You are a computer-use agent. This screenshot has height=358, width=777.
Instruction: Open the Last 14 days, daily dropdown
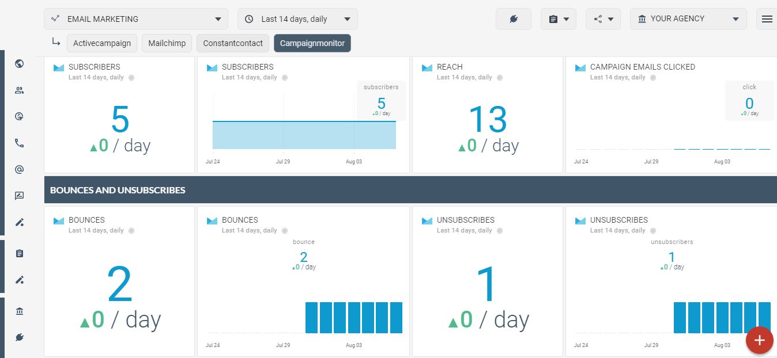(x=297, y=19)
